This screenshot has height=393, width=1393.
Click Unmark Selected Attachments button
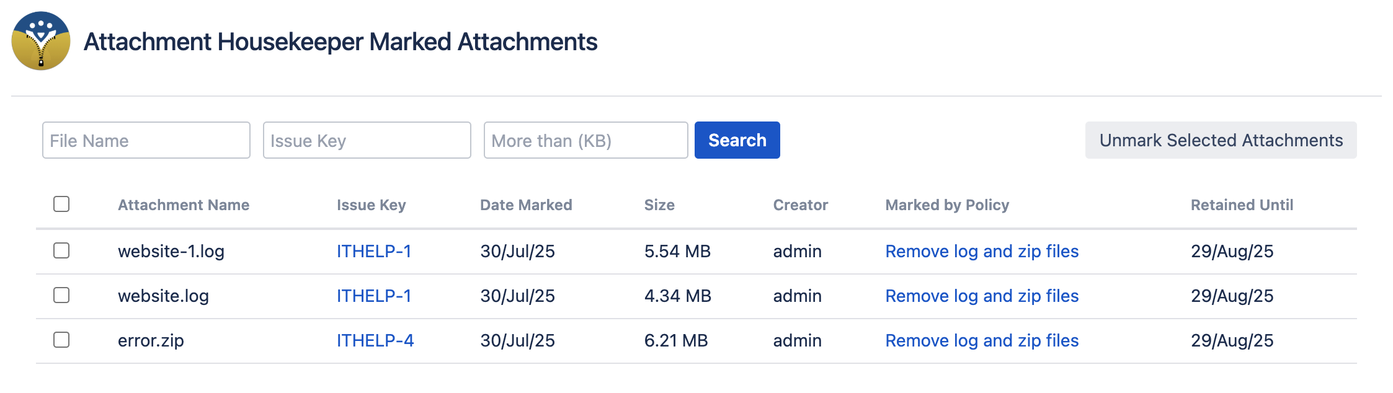[1221, 141]
